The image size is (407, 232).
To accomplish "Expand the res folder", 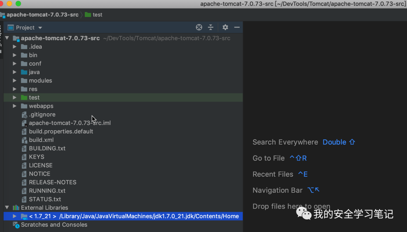I will pos(15,89).
